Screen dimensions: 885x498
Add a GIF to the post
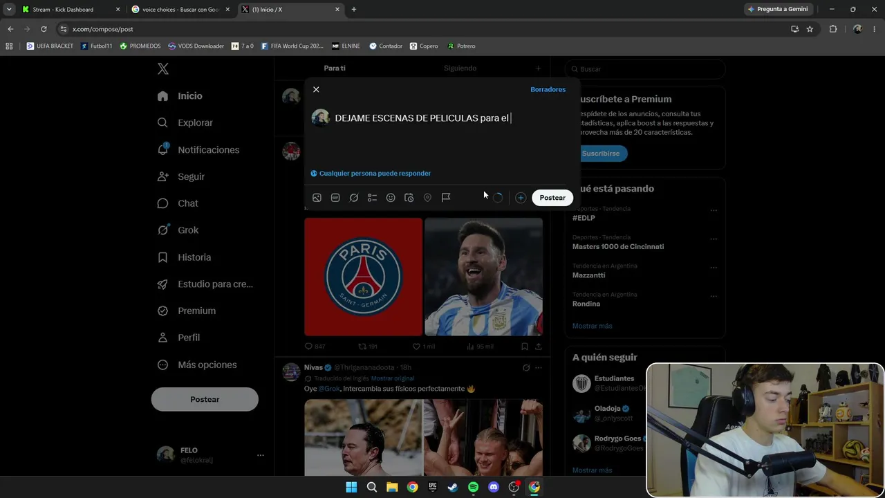point(335,198)
